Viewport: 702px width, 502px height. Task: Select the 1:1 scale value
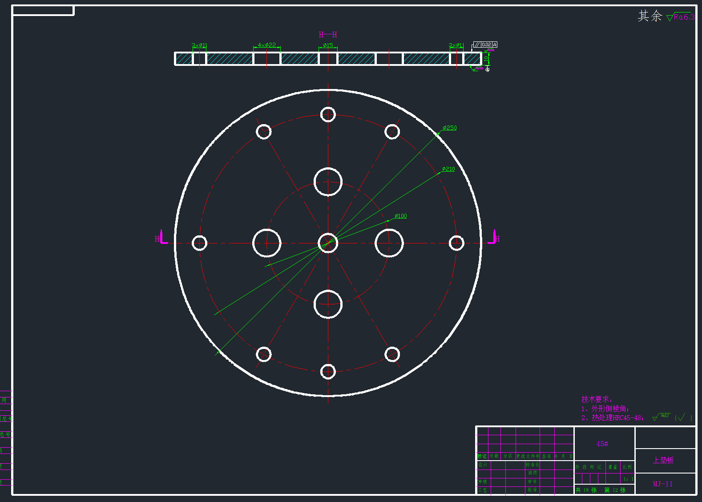(628, 479)
